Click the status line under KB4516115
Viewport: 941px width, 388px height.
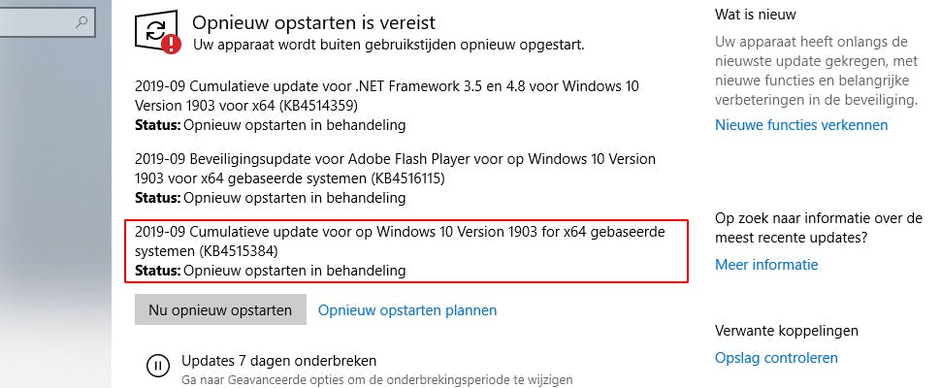[270, 198]
